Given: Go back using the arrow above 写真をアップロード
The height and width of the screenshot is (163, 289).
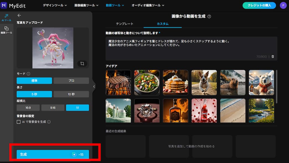Looking at the screenshot, I should [x=19, y=15].
